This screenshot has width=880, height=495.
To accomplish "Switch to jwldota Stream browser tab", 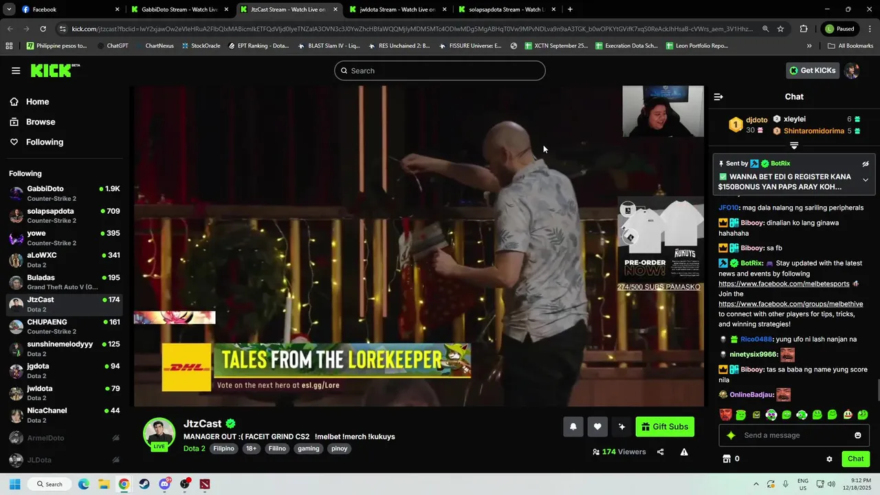I will [x=397, y=10].
